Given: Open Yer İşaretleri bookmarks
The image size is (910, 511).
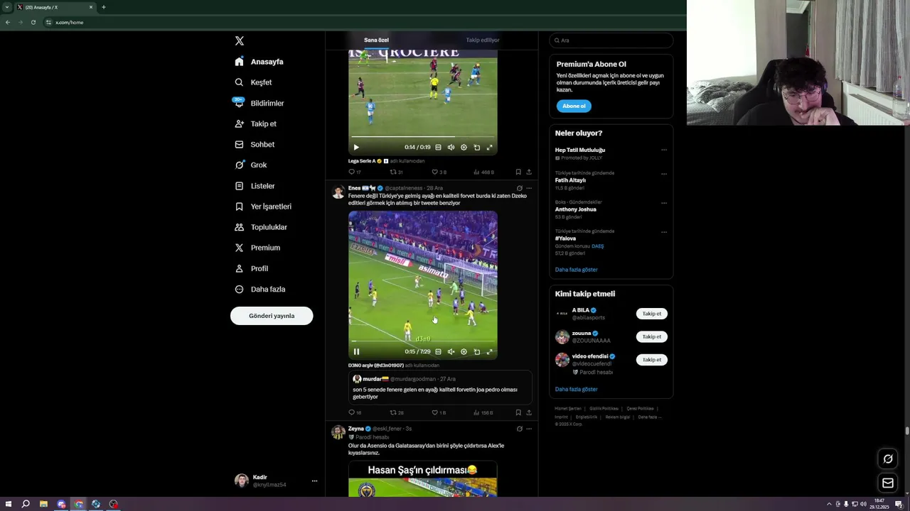Looking at the screenshot, I should coord(263,207).
